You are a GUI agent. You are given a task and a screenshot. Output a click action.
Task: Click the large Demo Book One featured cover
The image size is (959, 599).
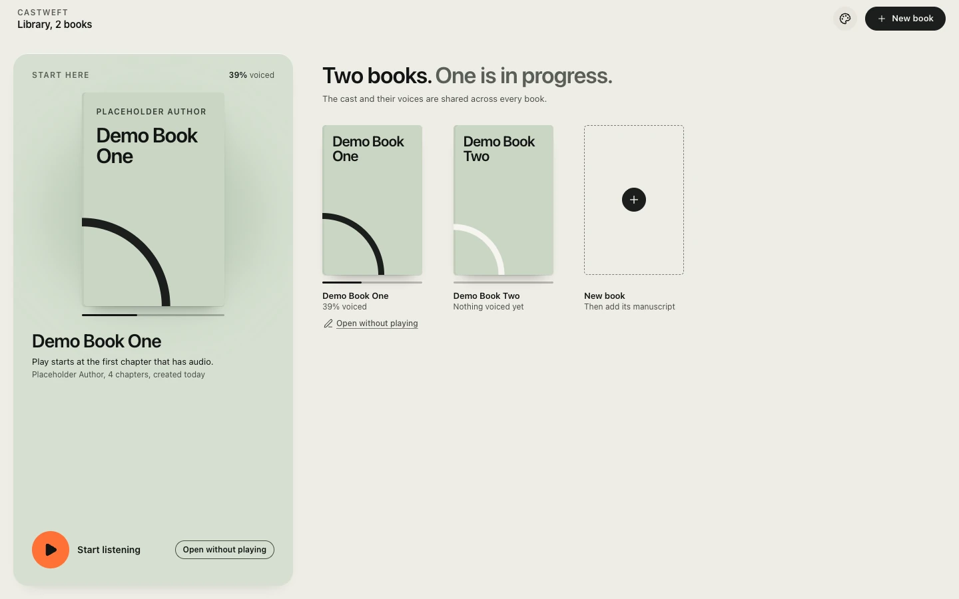(x=153, y=199)
